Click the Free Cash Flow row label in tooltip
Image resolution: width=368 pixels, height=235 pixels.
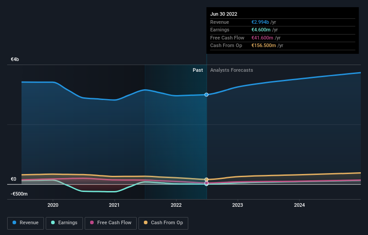point(227,38)
